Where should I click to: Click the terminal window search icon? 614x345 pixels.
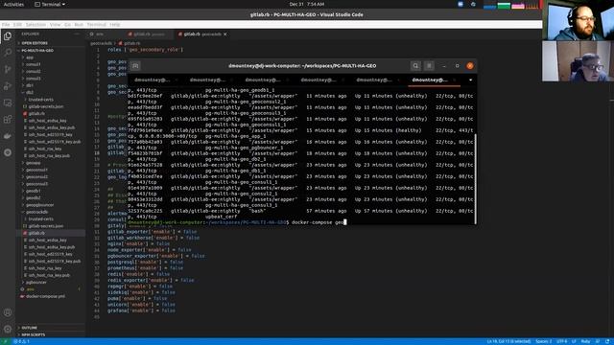[x=415, y=66]
